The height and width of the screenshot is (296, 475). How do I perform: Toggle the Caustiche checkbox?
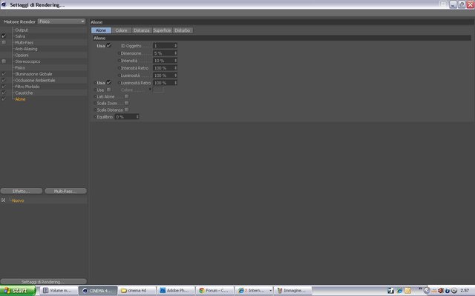pyautogui.click(x=4, y=92)
